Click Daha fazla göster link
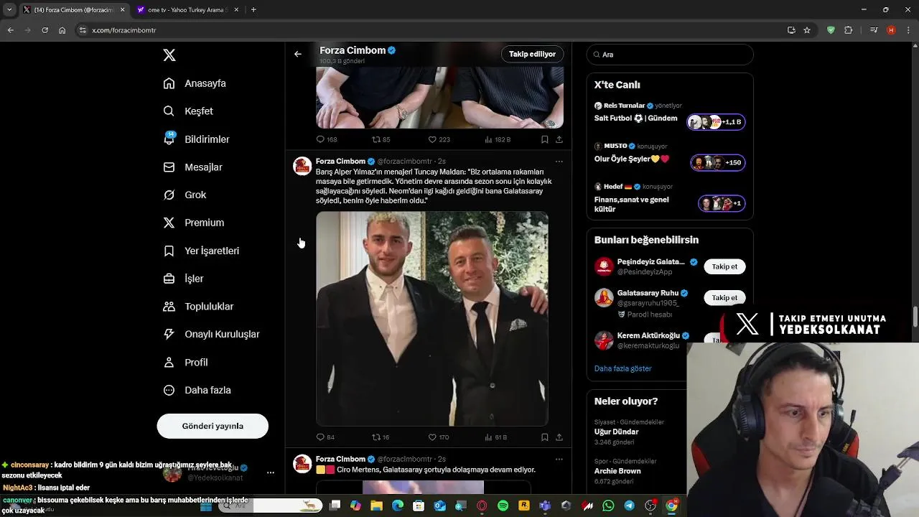The width and height of the screenshot is (919, 517). [622, 368]
